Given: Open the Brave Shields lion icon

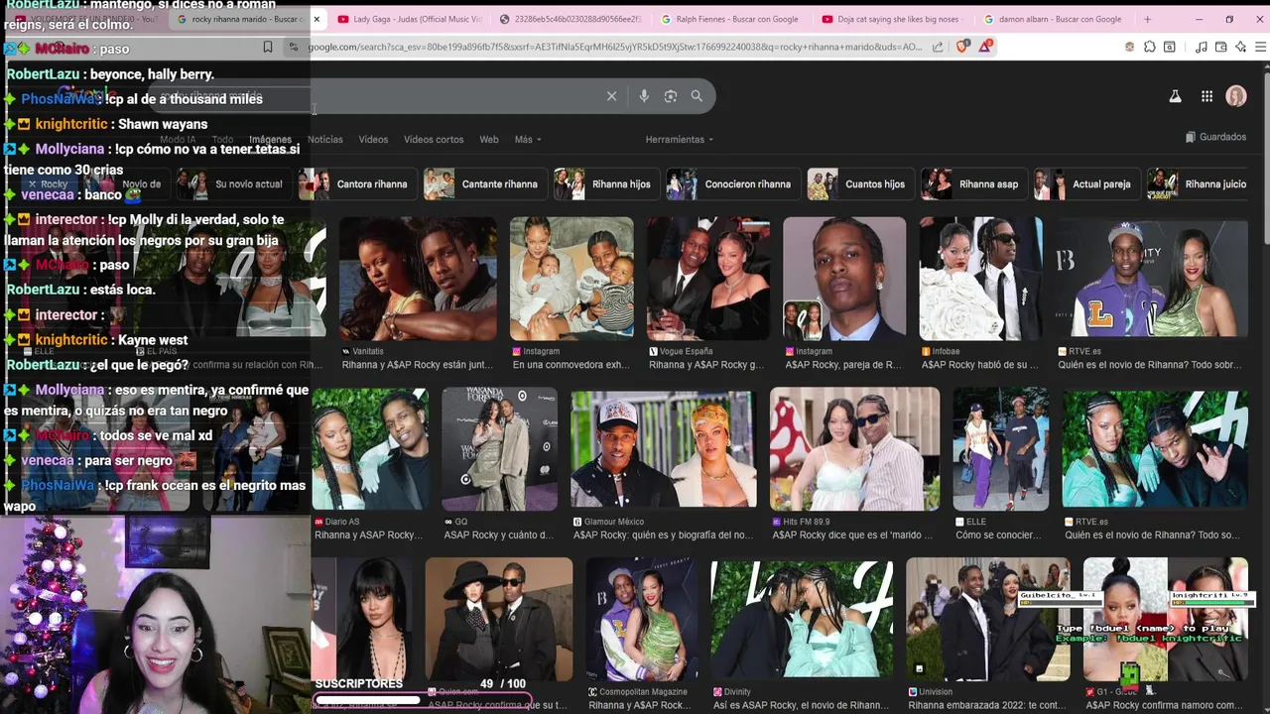Looking at the screenshot, I should [x=962, y=47].
